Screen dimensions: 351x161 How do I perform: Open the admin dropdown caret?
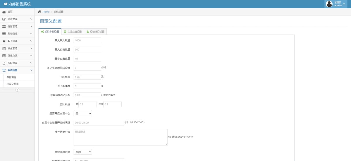tap(344, 4)
